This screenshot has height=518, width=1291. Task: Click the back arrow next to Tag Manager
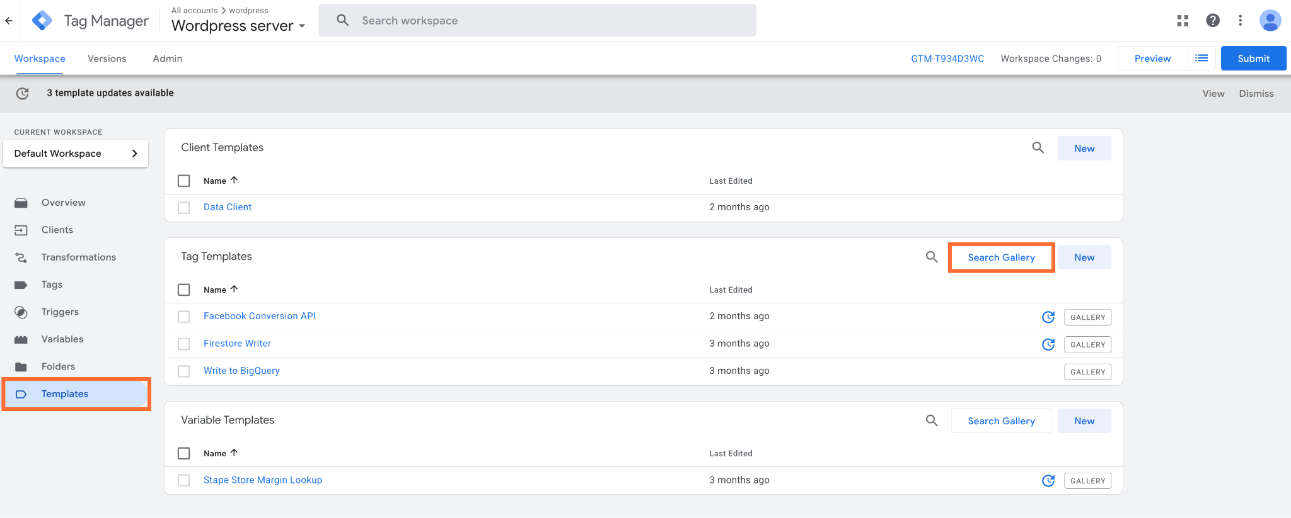[9, 21]
